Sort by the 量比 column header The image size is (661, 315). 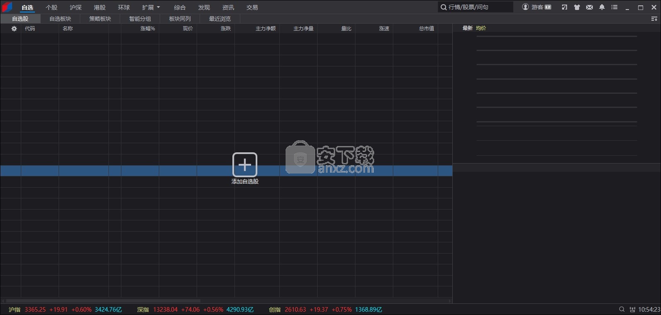click(x=346, y=29)
